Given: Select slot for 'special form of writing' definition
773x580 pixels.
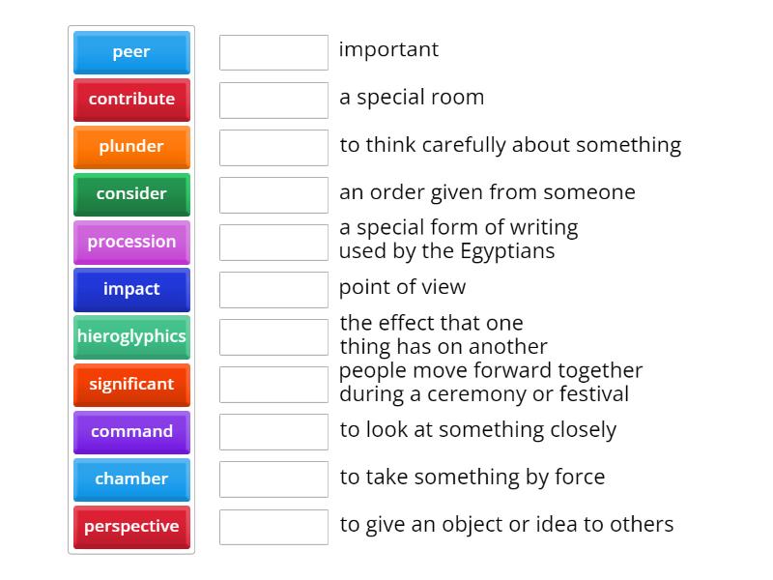Looking at the screenshot, I should (x=273, y=242).
